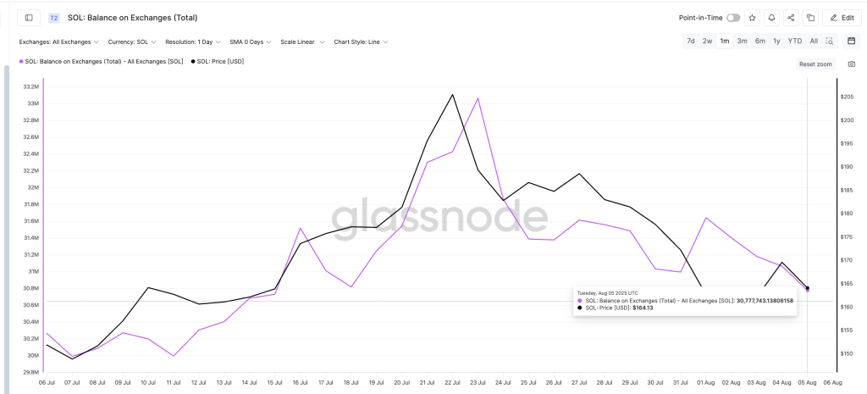Switch to the YTD time range
867x394 pixels.
(x=794, y=41)
